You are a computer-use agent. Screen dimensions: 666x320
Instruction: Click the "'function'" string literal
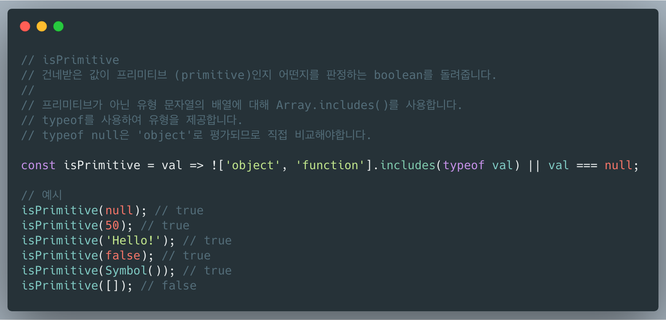[330, 165]
